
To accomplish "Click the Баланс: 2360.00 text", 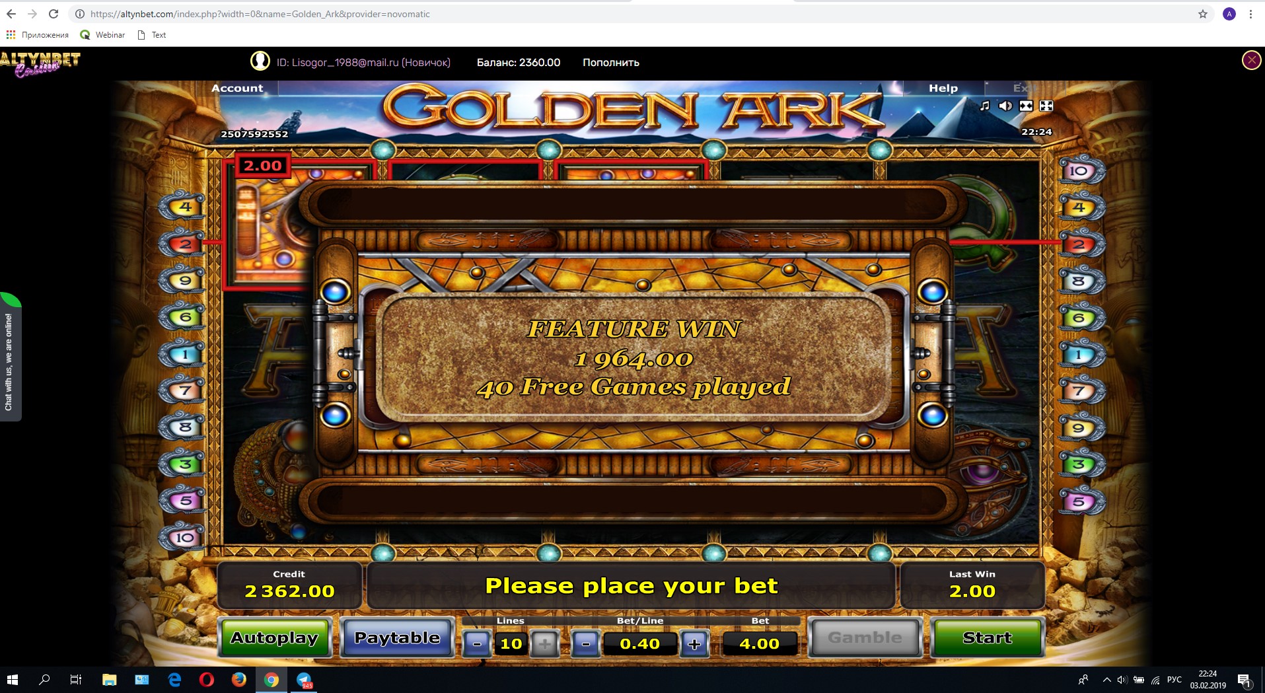I will coord(519,63).
